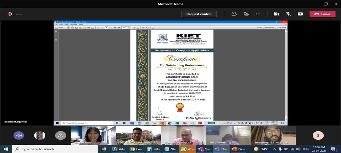Show the meeting participants list
This screenshot has height=153, width=341.
(234, 14)
